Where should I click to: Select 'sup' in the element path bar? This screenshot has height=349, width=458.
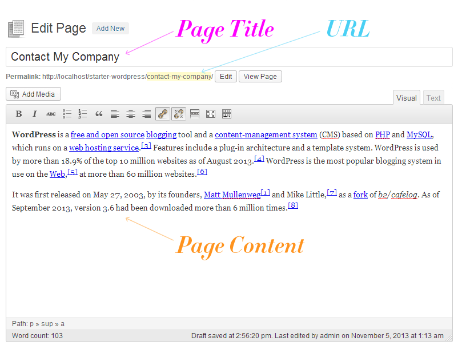click(x=47, y=324)
